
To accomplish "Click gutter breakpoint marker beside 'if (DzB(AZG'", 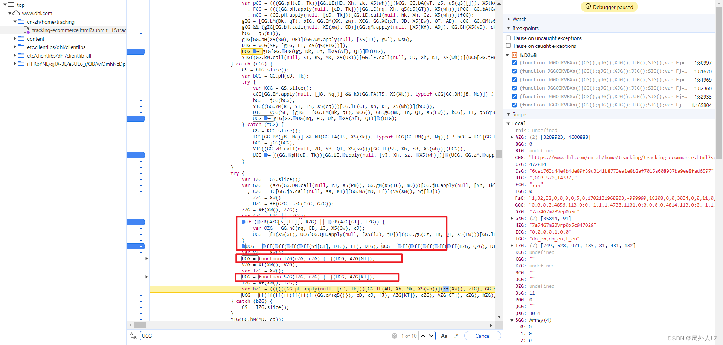I will 136,222.
